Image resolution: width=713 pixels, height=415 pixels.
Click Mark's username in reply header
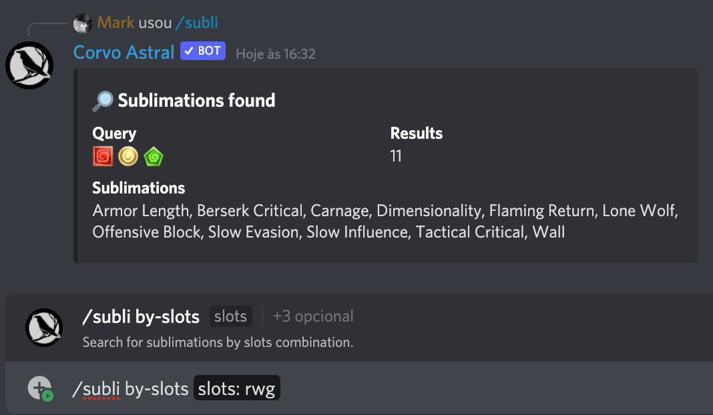tap(115, 23)
